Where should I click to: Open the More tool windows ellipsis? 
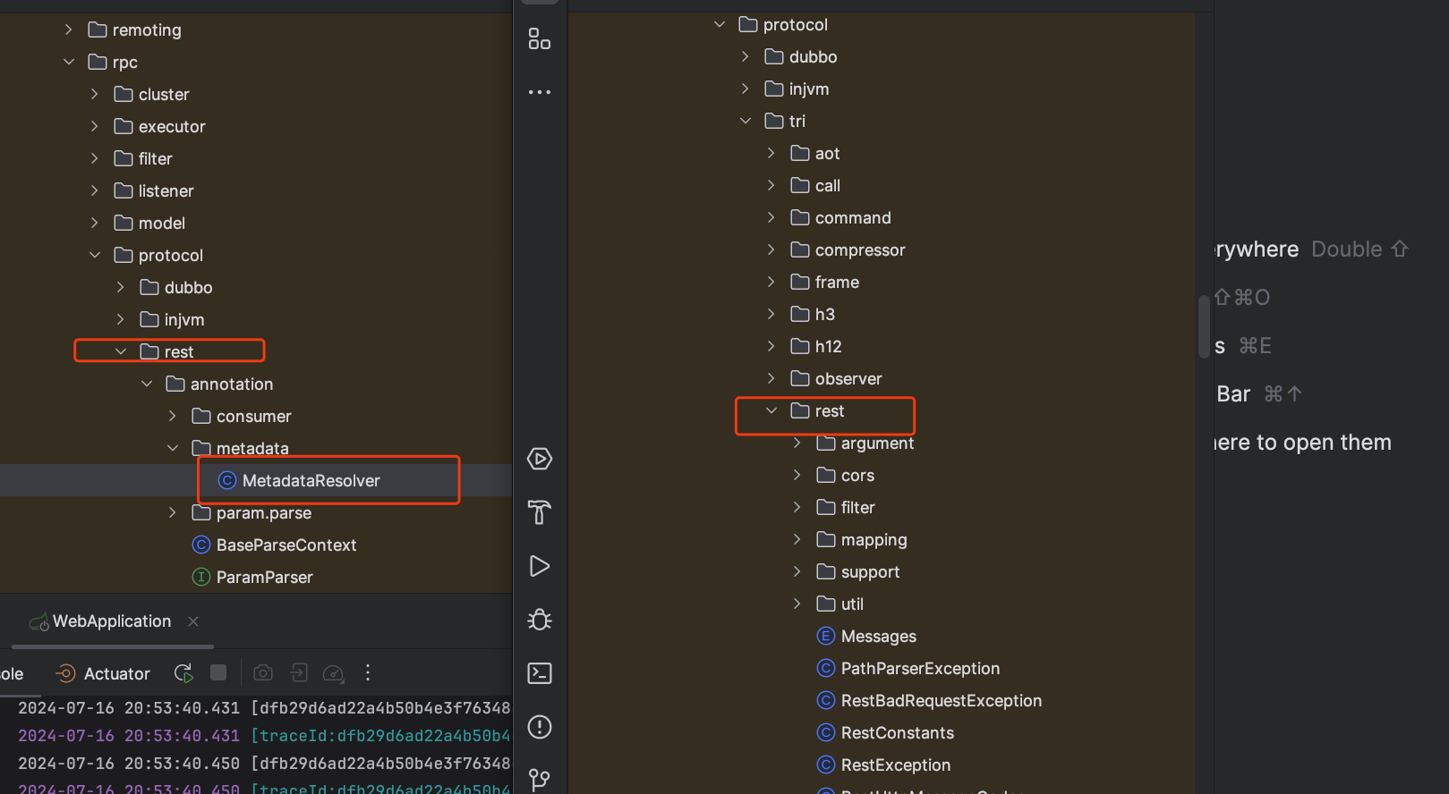[540, 92]
